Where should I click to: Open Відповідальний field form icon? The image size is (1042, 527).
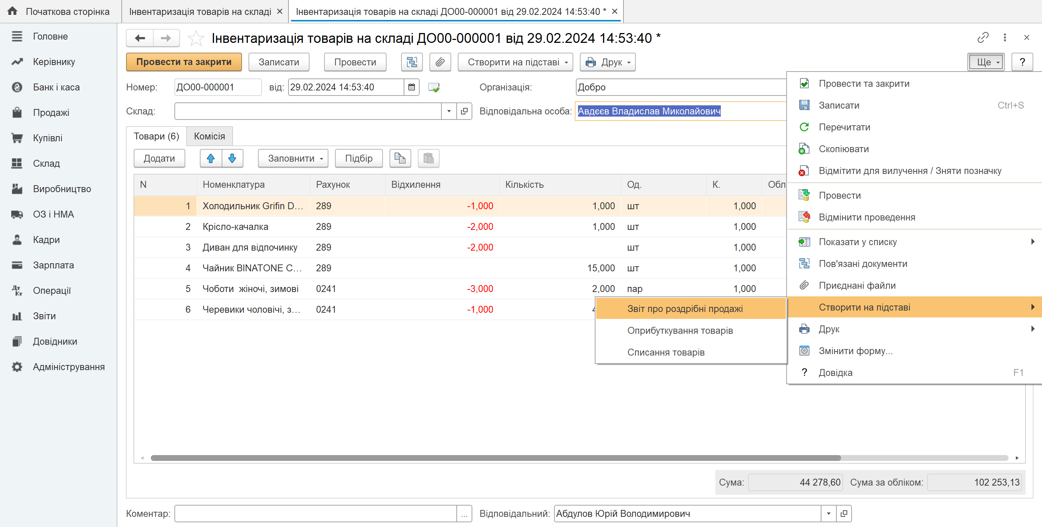tap(844, 514)
